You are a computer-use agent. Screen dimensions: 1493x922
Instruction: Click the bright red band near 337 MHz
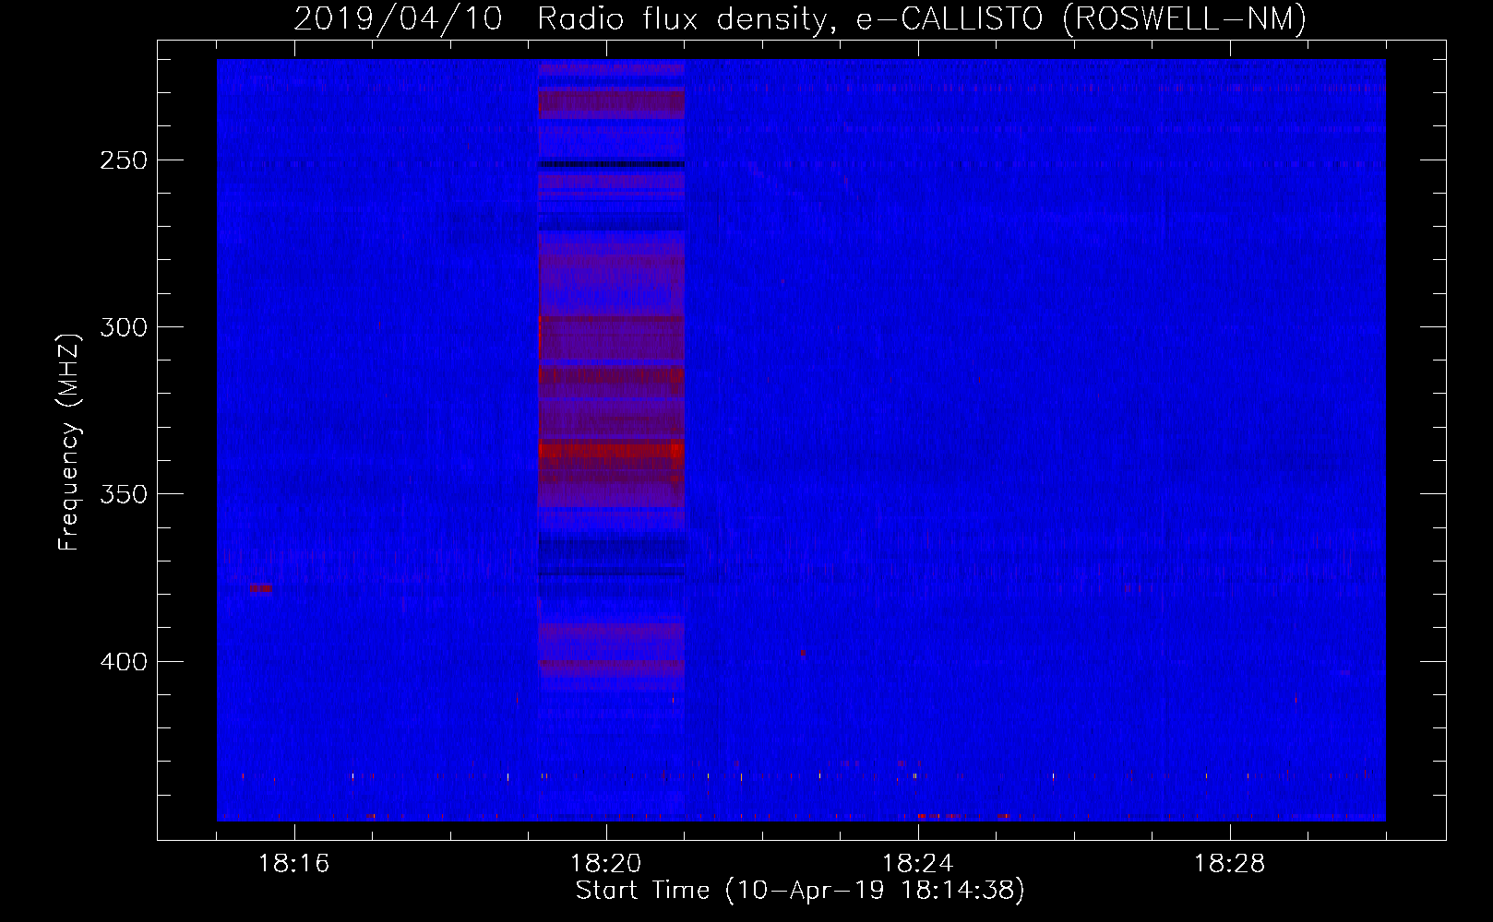[611, 450]
